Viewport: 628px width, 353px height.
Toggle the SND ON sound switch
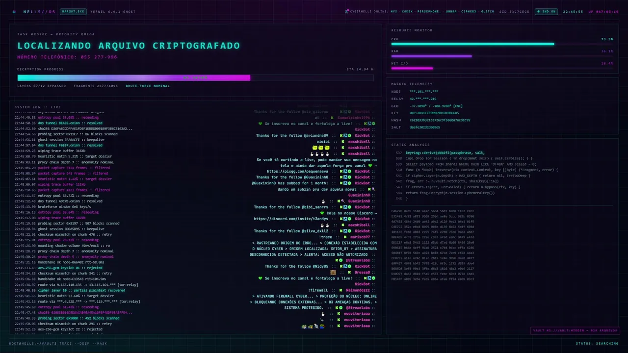coord(546,11)
